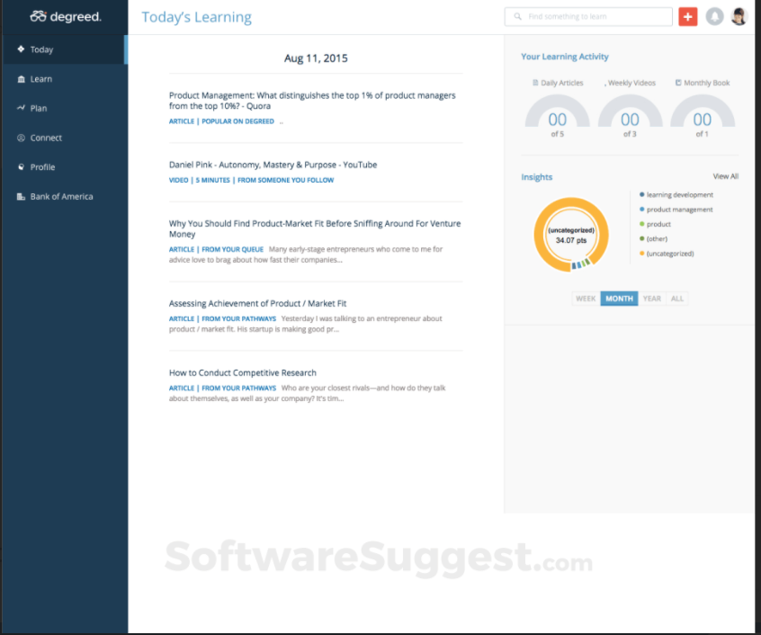Click FROM SOMEONE YOU FOLLOW tag
Image resolution: width=761 pixels, height=635 pixels.
click(x=285, y=180)
